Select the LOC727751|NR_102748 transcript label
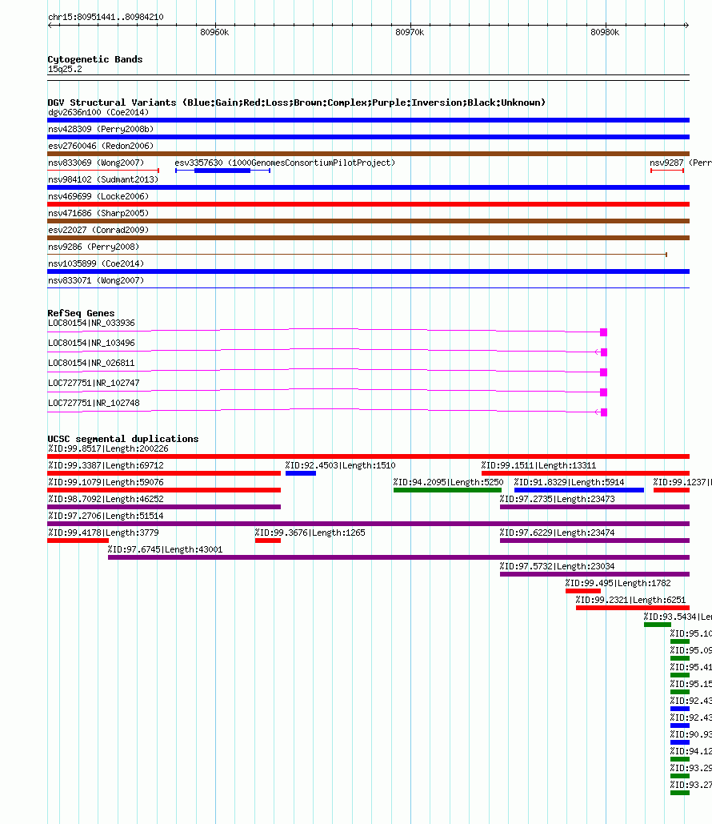The height and width of the screenshot is (824, 712). point(94,403)
